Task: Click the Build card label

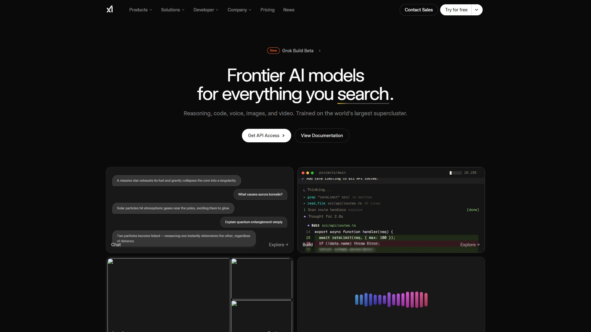Action: pos(308,245)
